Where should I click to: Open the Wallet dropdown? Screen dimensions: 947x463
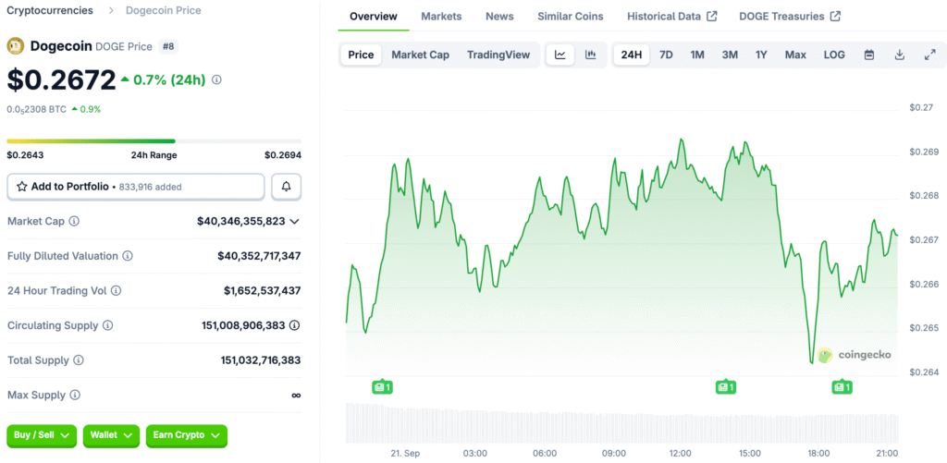coord(111,435)
